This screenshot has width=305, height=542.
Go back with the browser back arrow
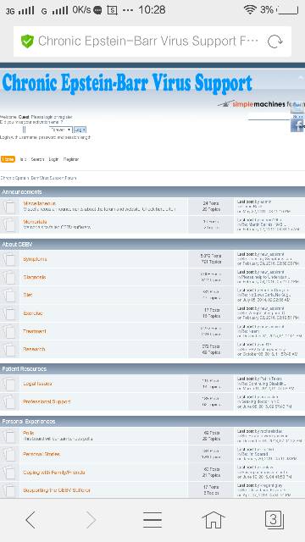coord(30,519)
